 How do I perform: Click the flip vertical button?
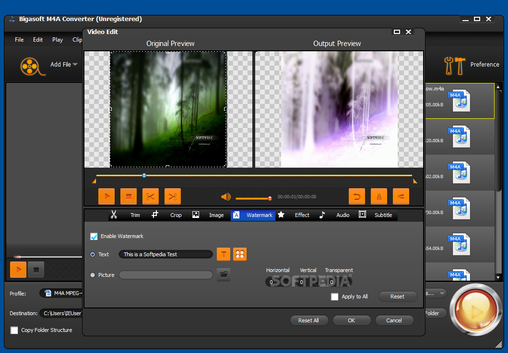401,196
